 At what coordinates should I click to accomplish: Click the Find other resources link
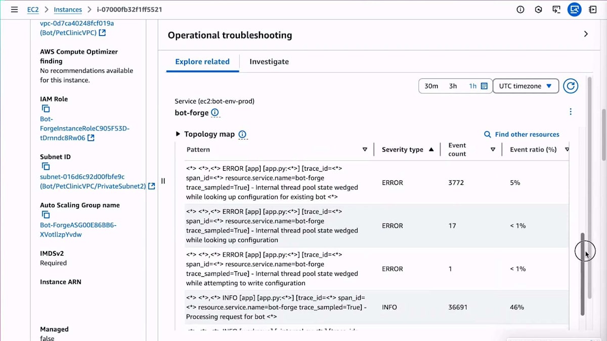tap(522, 134)
